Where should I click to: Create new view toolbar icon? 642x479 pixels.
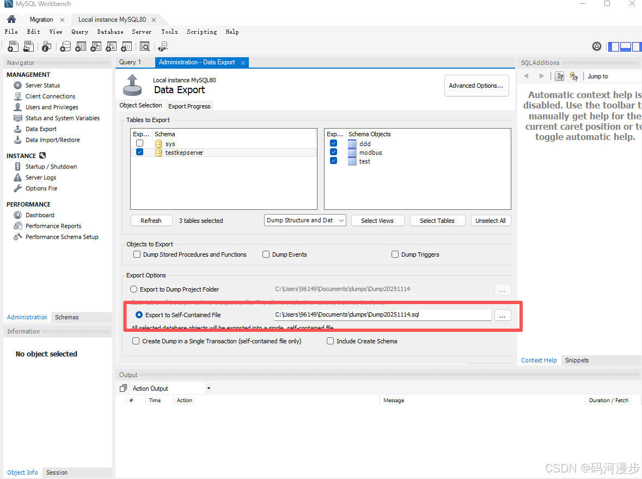(96, 46)
